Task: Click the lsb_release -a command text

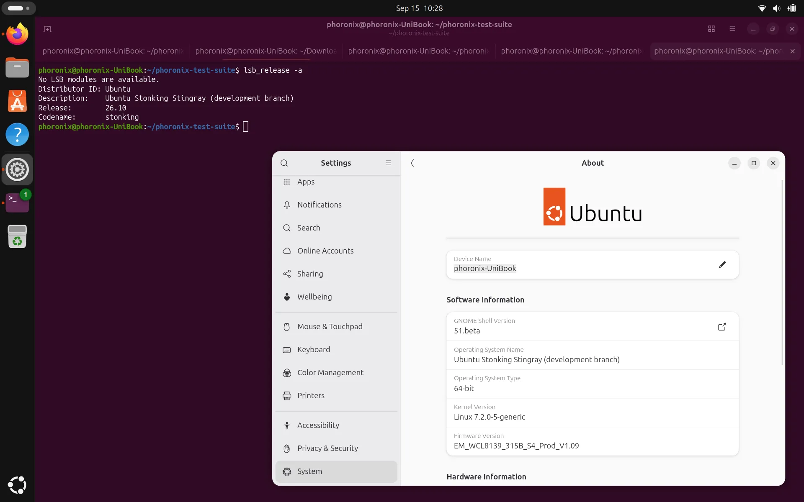Action: [273, 70]
